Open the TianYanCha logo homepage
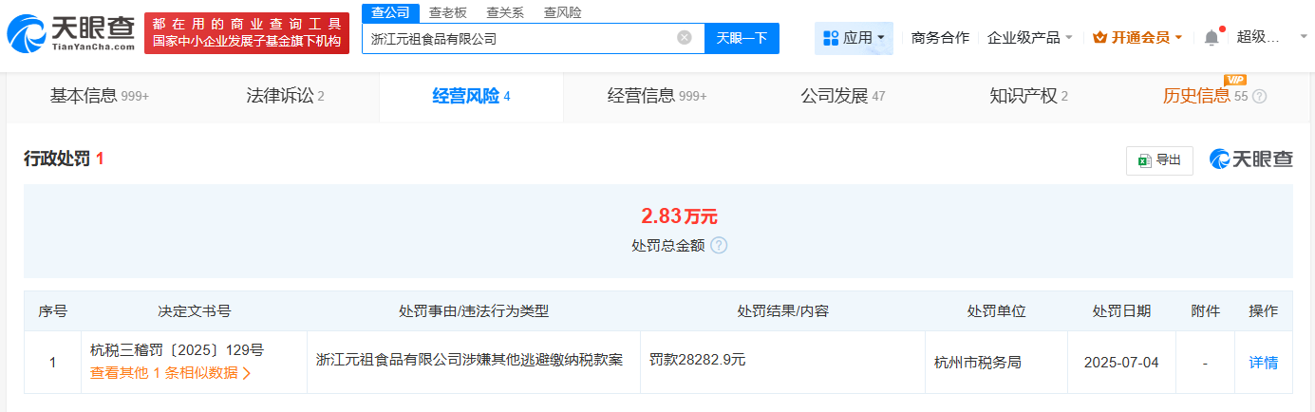Screen dimensions: 1315x412 click(x=70, y=33)
